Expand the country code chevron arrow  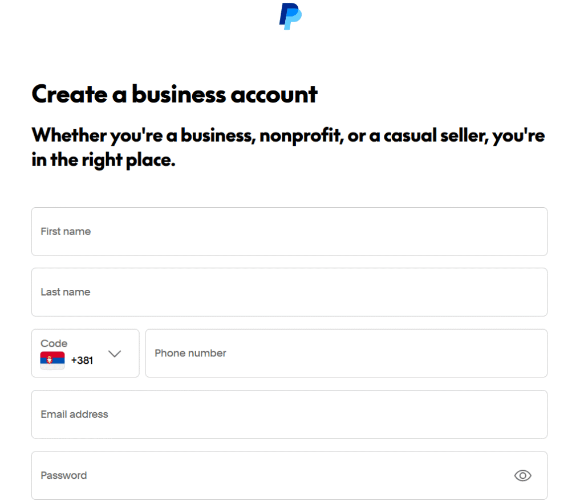(x=115, y=354)
